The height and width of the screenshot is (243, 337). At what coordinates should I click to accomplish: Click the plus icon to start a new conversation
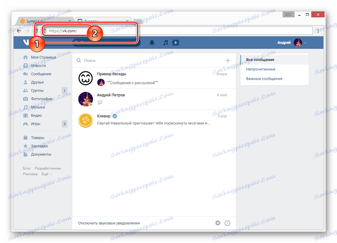tap(228, 61)
